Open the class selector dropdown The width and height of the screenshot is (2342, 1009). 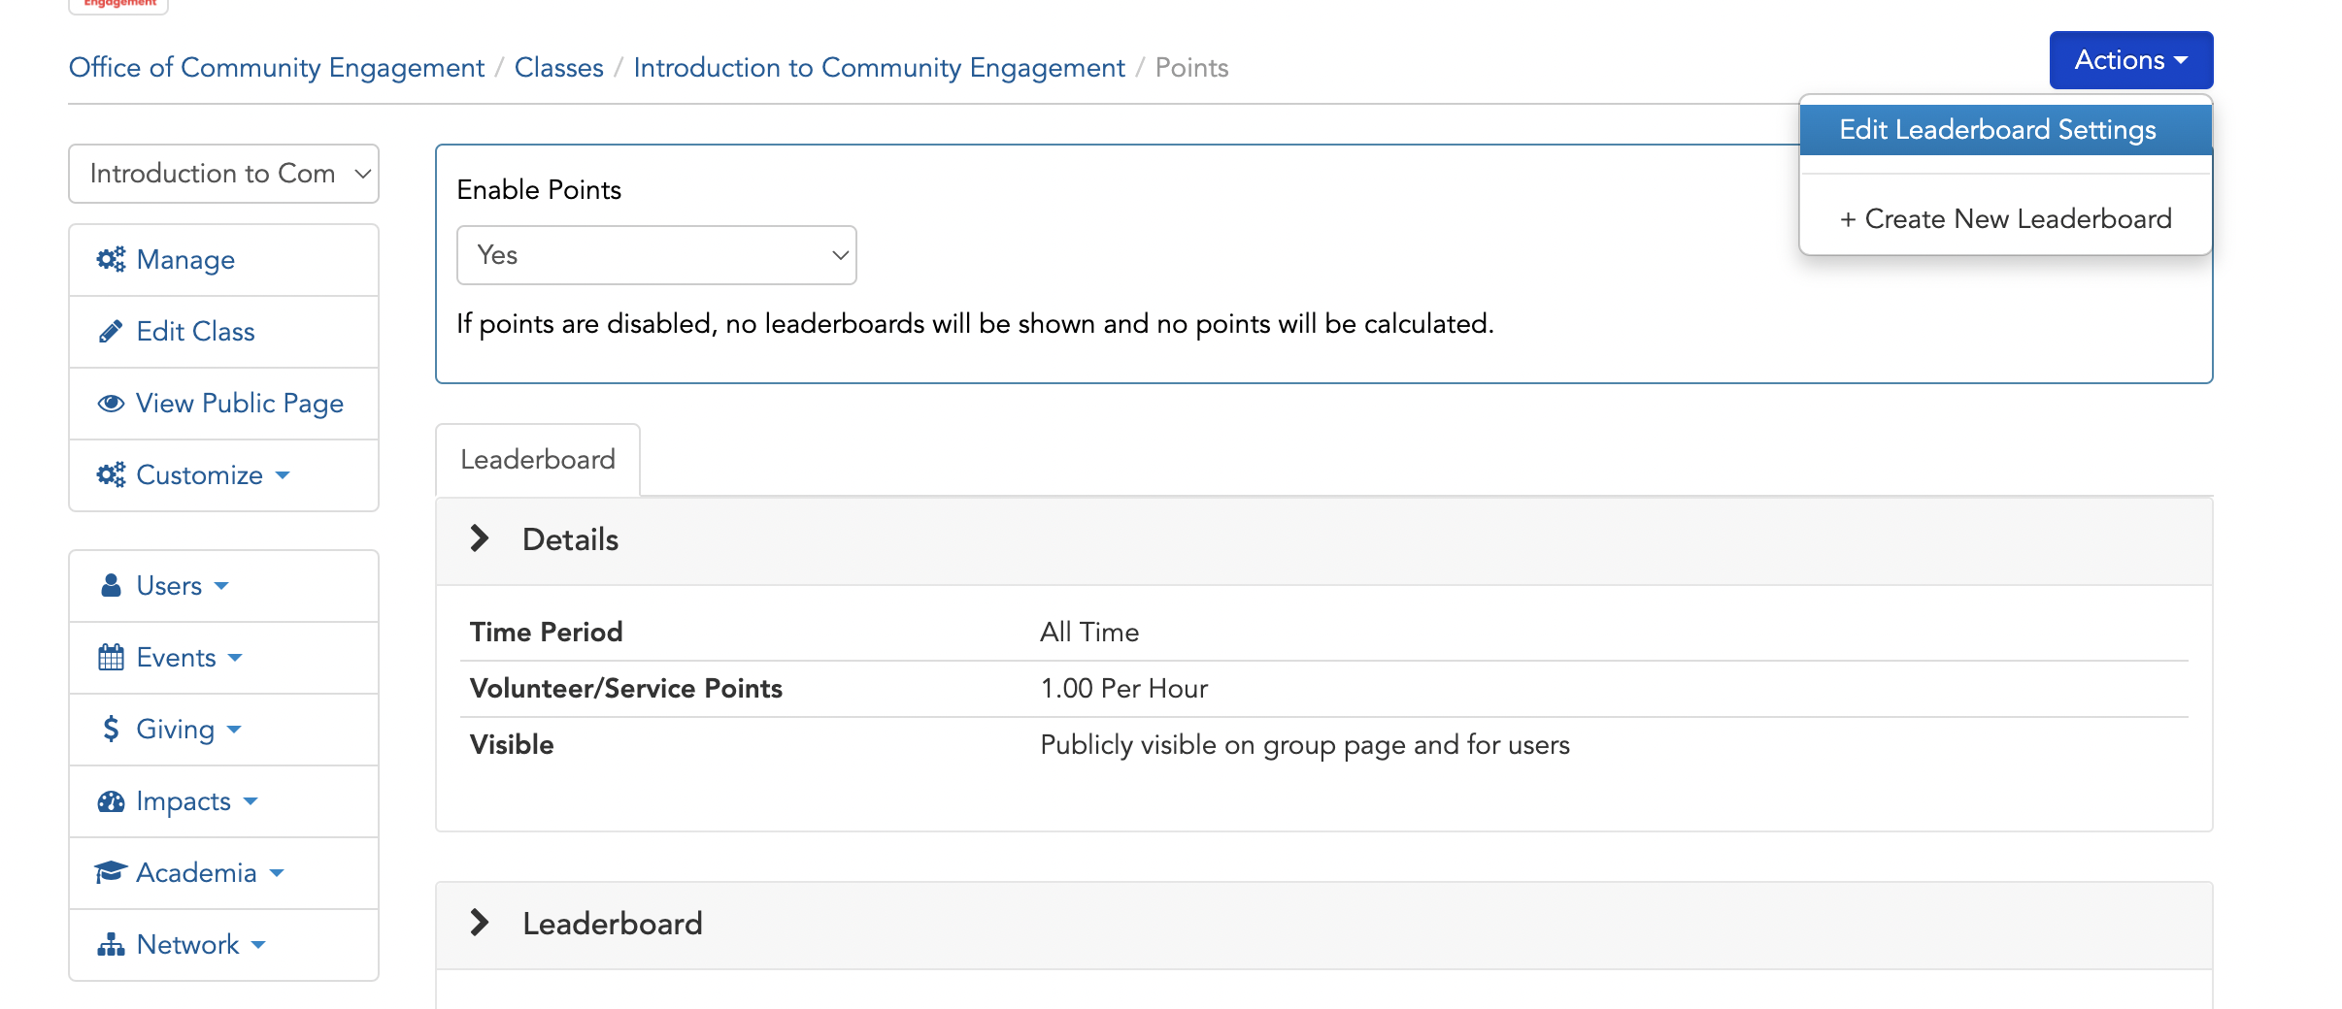coord(224,174)
